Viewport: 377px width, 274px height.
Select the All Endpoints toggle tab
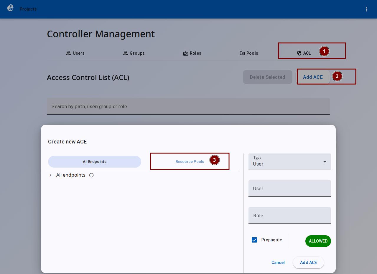pyautogui.click(x=95, y=162)
